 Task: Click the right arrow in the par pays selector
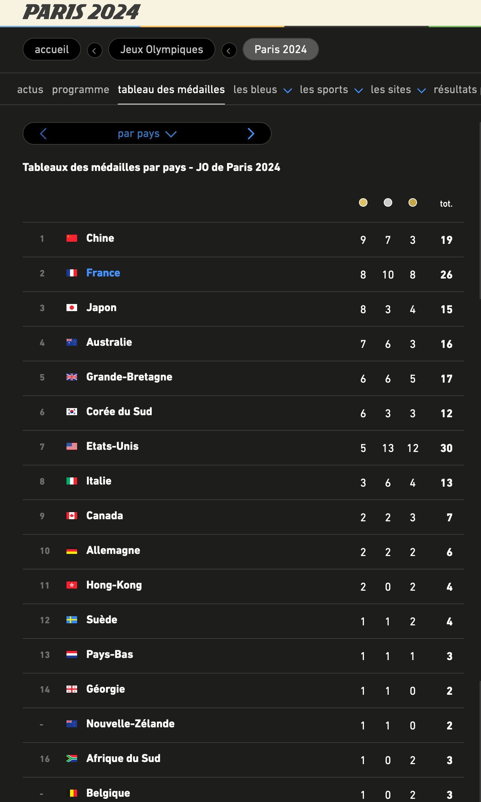pos(251,134)
